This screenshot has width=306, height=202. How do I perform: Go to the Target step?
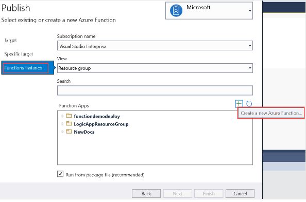(11, 40)
